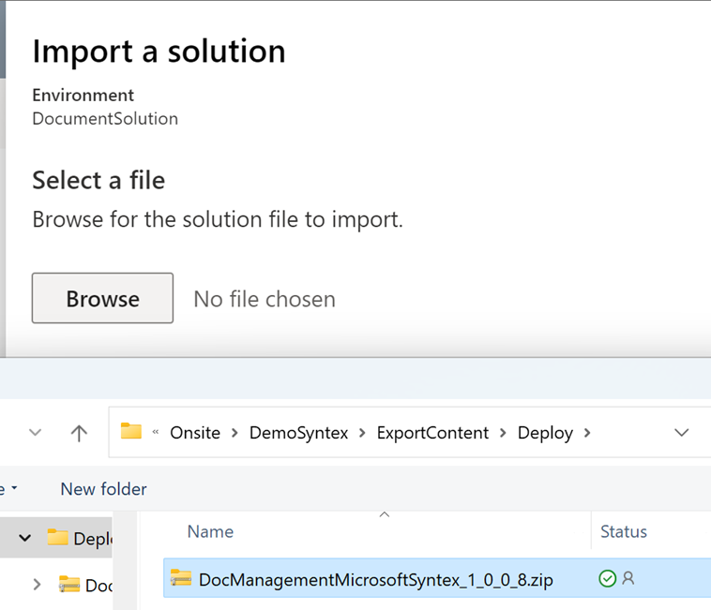
Task: Sort files by the Name column
Action: 210,531
